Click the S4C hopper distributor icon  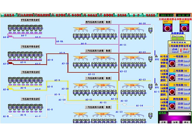pos(81,30)
